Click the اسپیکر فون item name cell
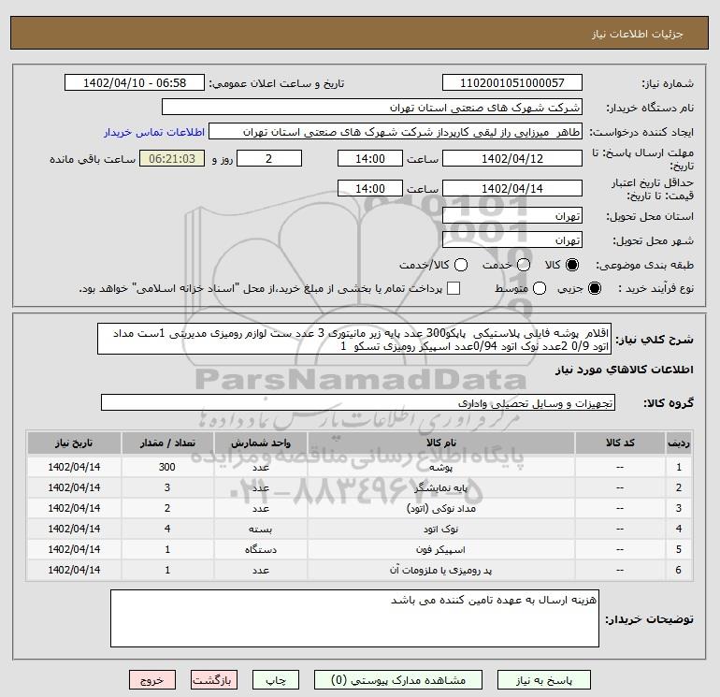Image resolution: width=720 pixels, height=697 pixels. (440, 549)
